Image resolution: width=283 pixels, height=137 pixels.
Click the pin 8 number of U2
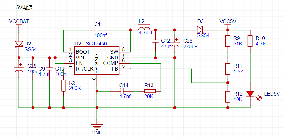pos(123,49)
